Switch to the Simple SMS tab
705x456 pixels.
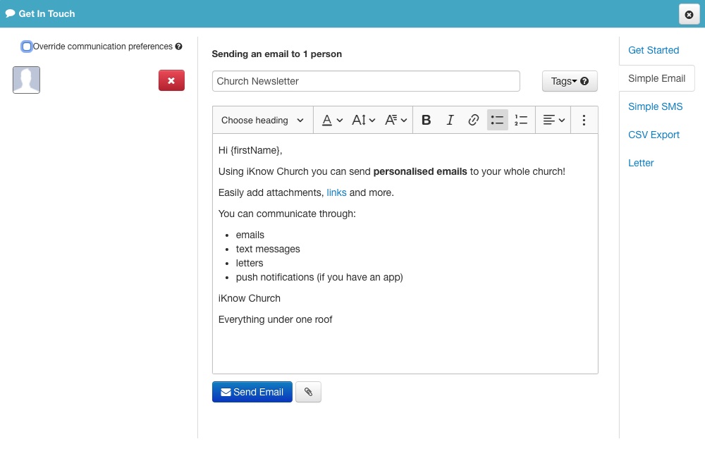point(655,106)
